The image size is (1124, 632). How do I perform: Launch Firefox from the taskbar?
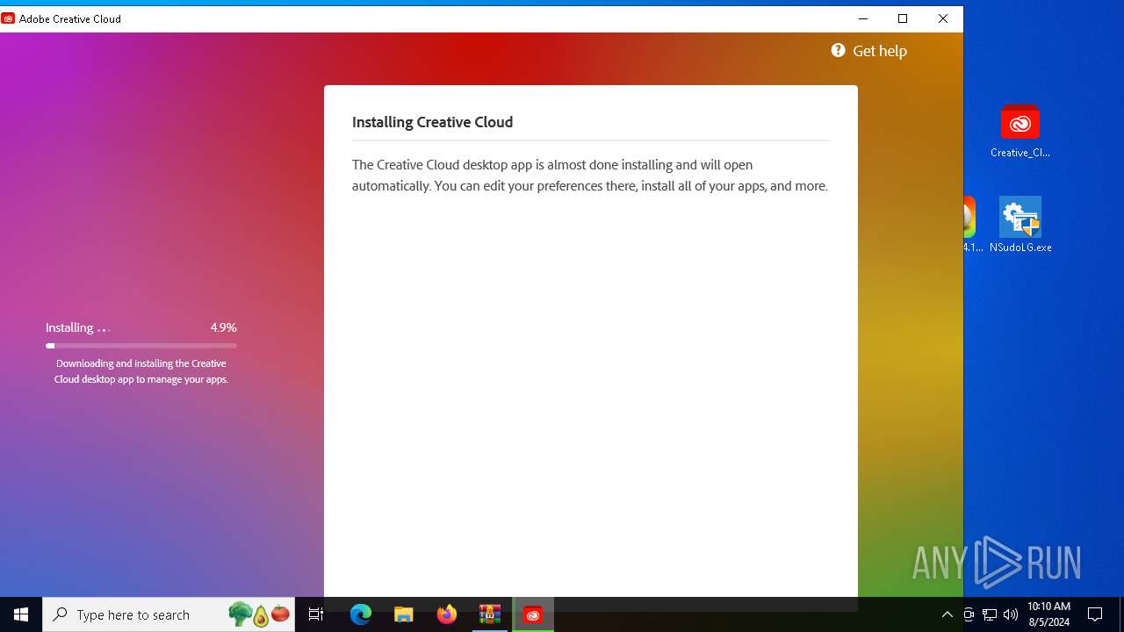coord(447,614)
